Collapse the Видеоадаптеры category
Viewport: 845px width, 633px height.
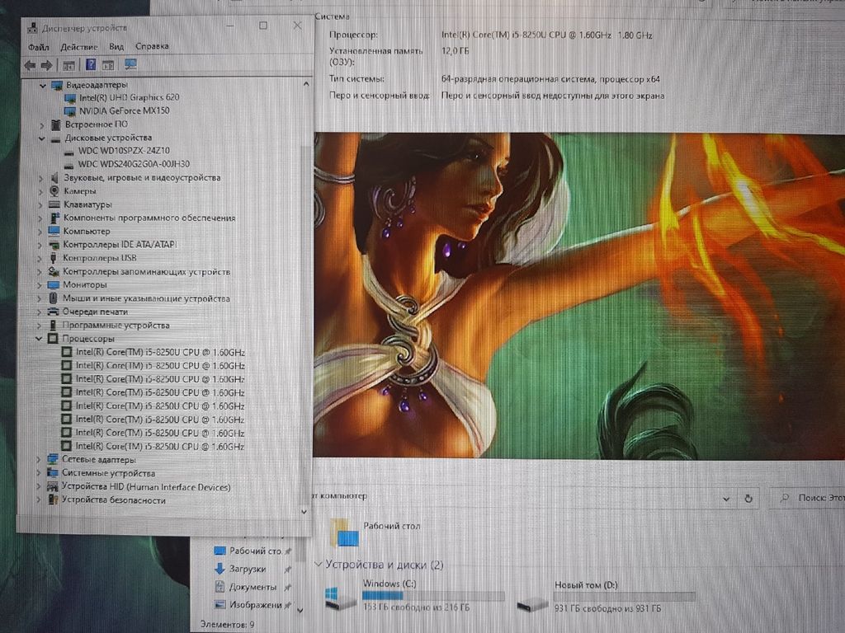tap(43, 85)
